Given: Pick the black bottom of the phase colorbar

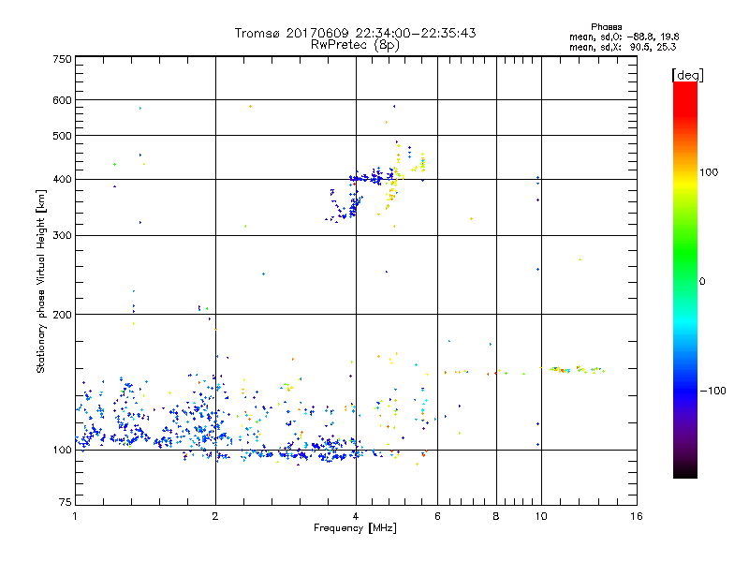Looking at the screenshot, I should [x=685, y=474].
